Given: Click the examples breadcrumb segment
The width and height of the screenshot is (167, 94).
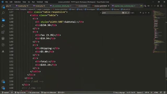Looking at the screenshot, I should (47, 9).
